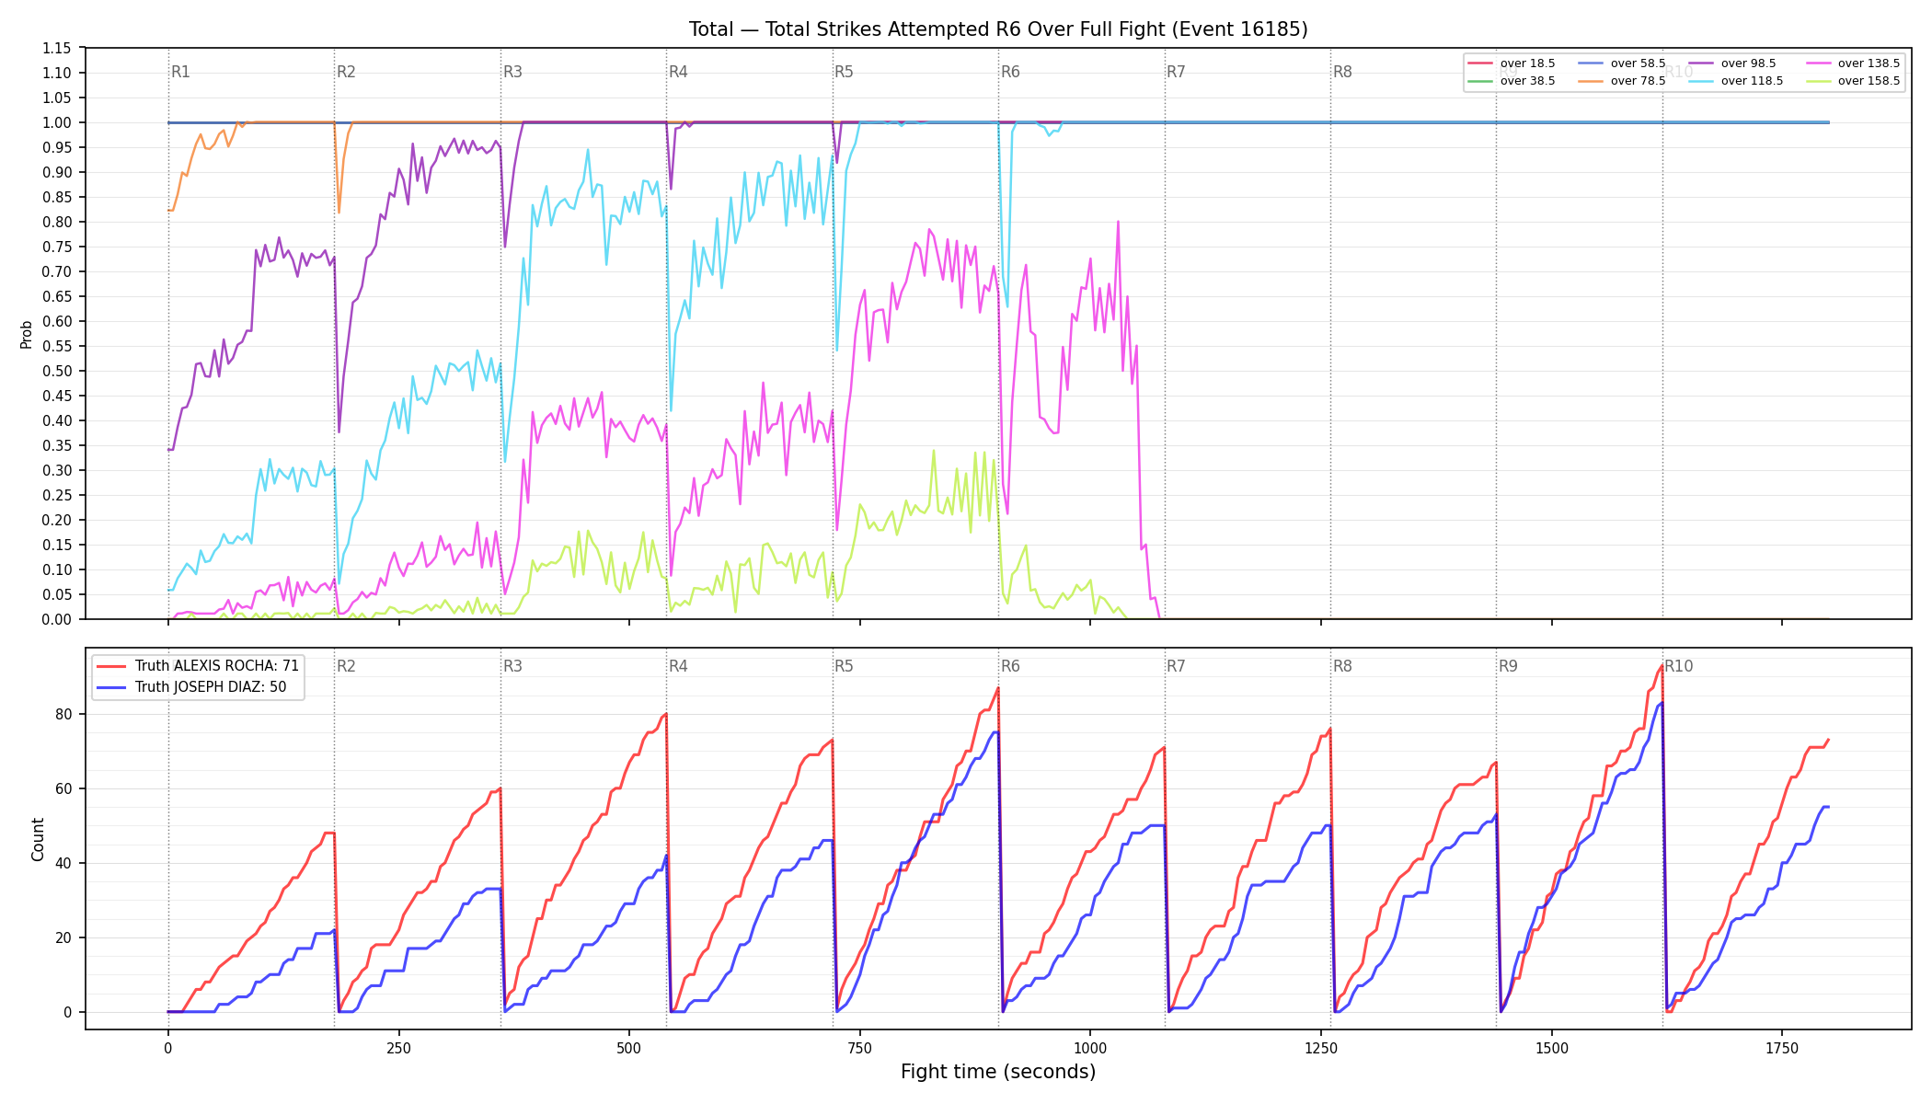Click the R1 round label in the probability chart
Screen dimensions: 1932x1104
click(x=180, y=72)
